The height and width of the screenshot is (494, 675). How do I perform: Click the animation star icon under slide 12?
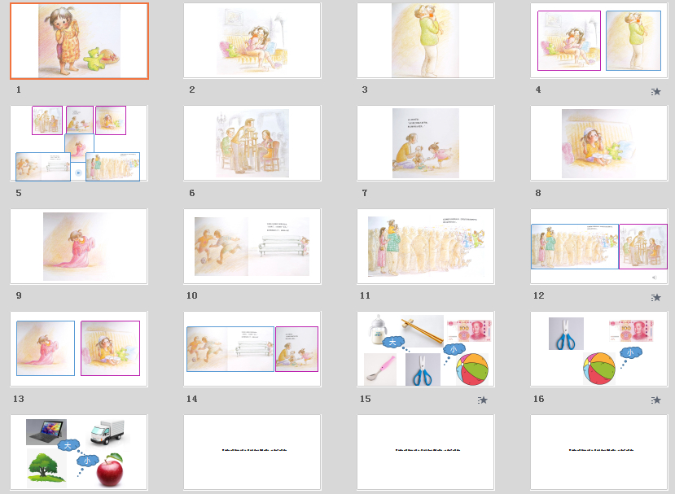click(x=655, y=298)
